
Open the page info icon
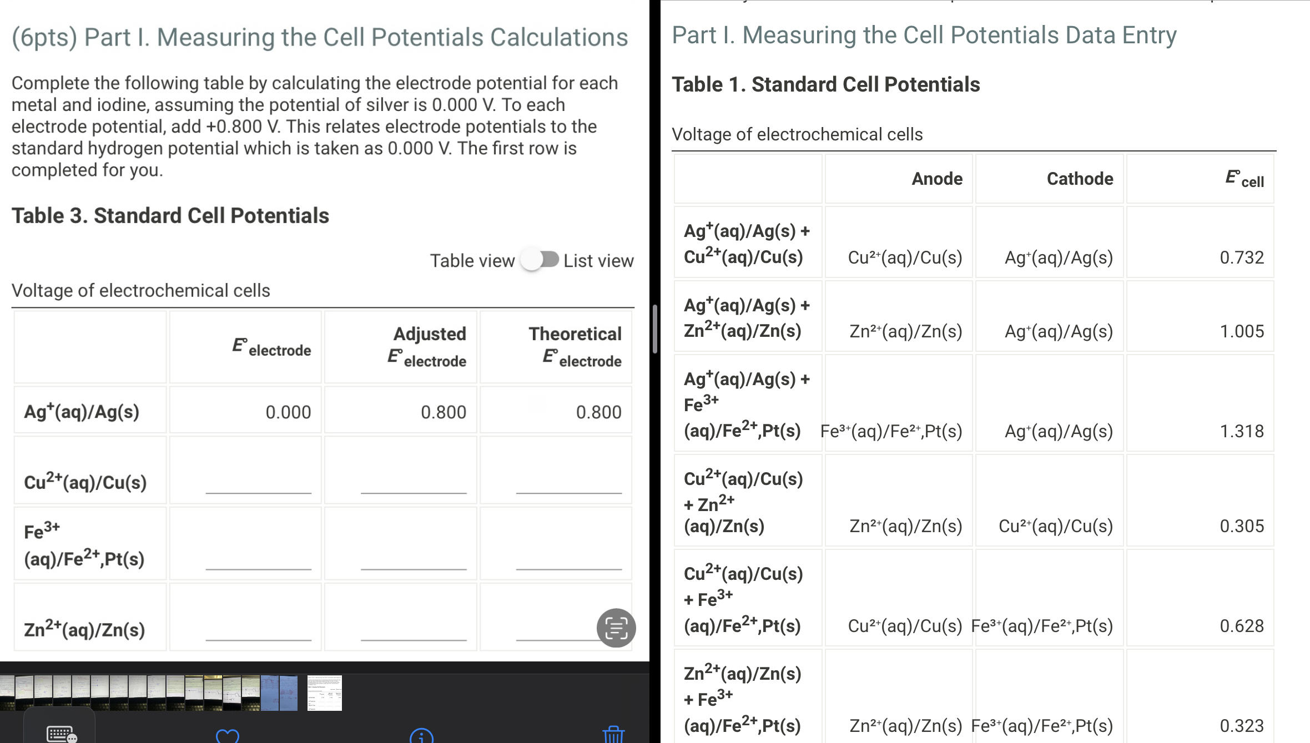pyautogui.click(x=422, y=738)
